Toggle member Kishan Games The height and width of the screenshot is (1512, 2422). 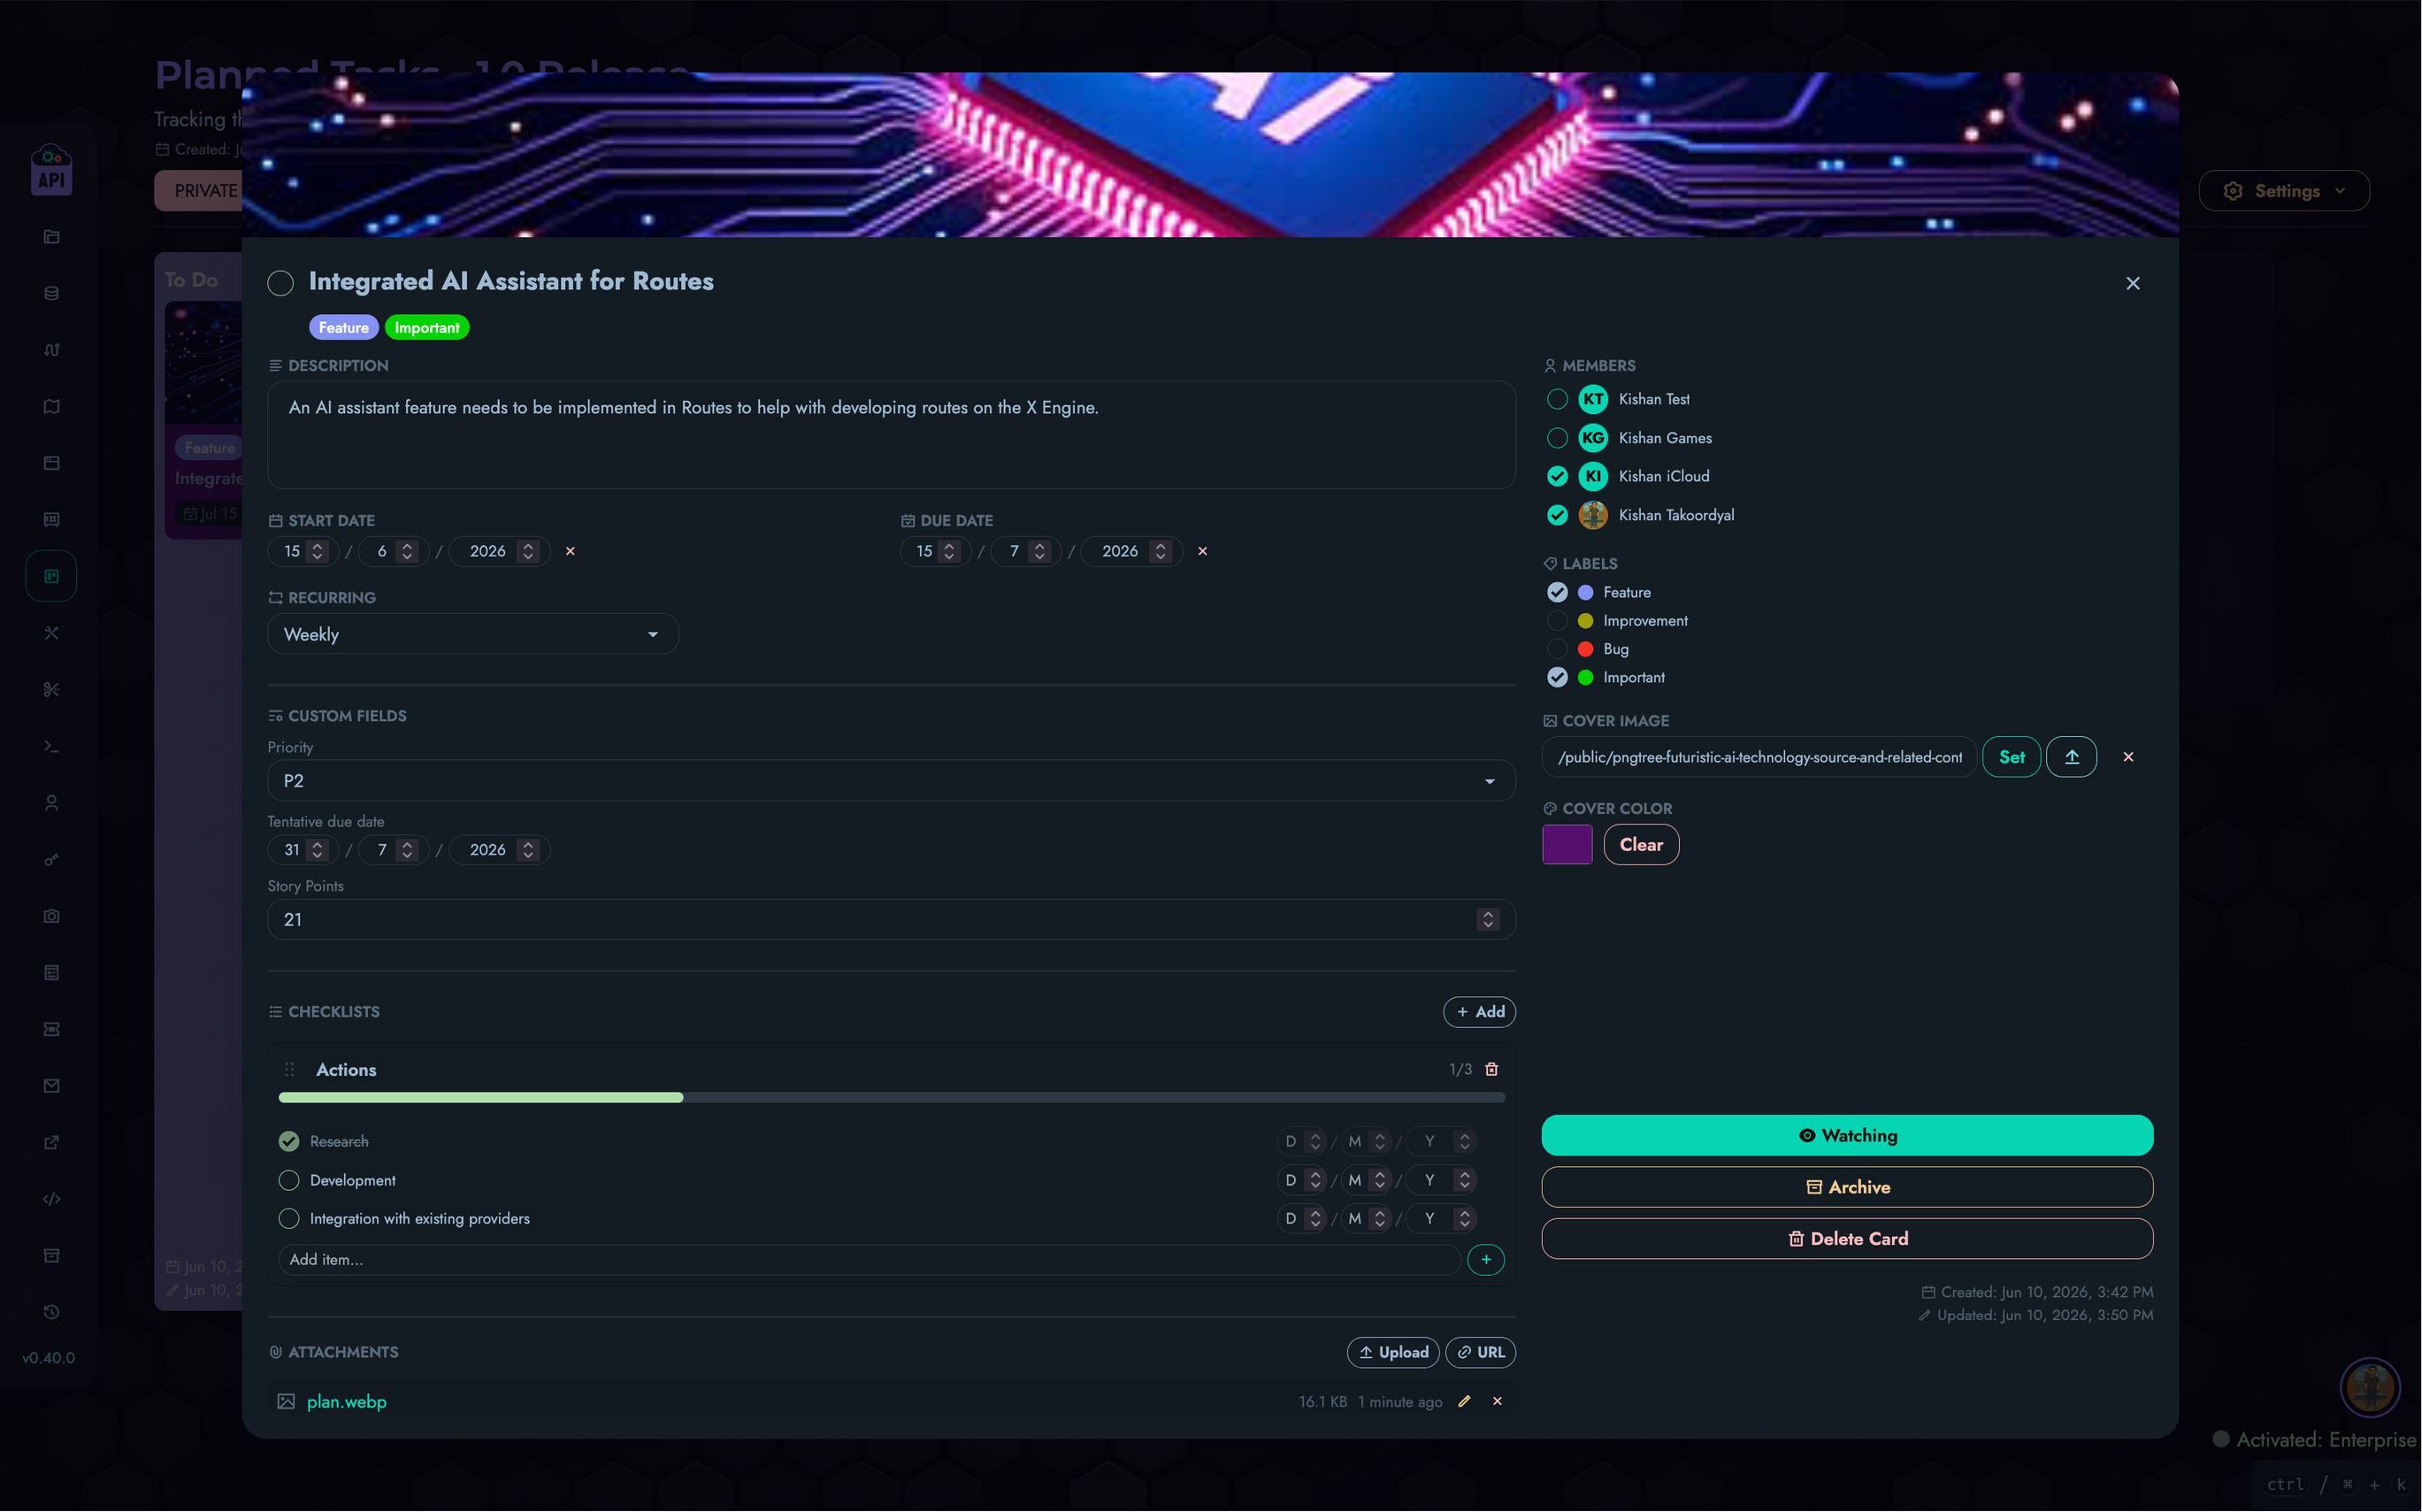tap(1558, 438)
